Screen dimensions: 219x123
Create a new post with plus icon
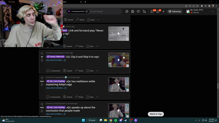click(164, 11)
